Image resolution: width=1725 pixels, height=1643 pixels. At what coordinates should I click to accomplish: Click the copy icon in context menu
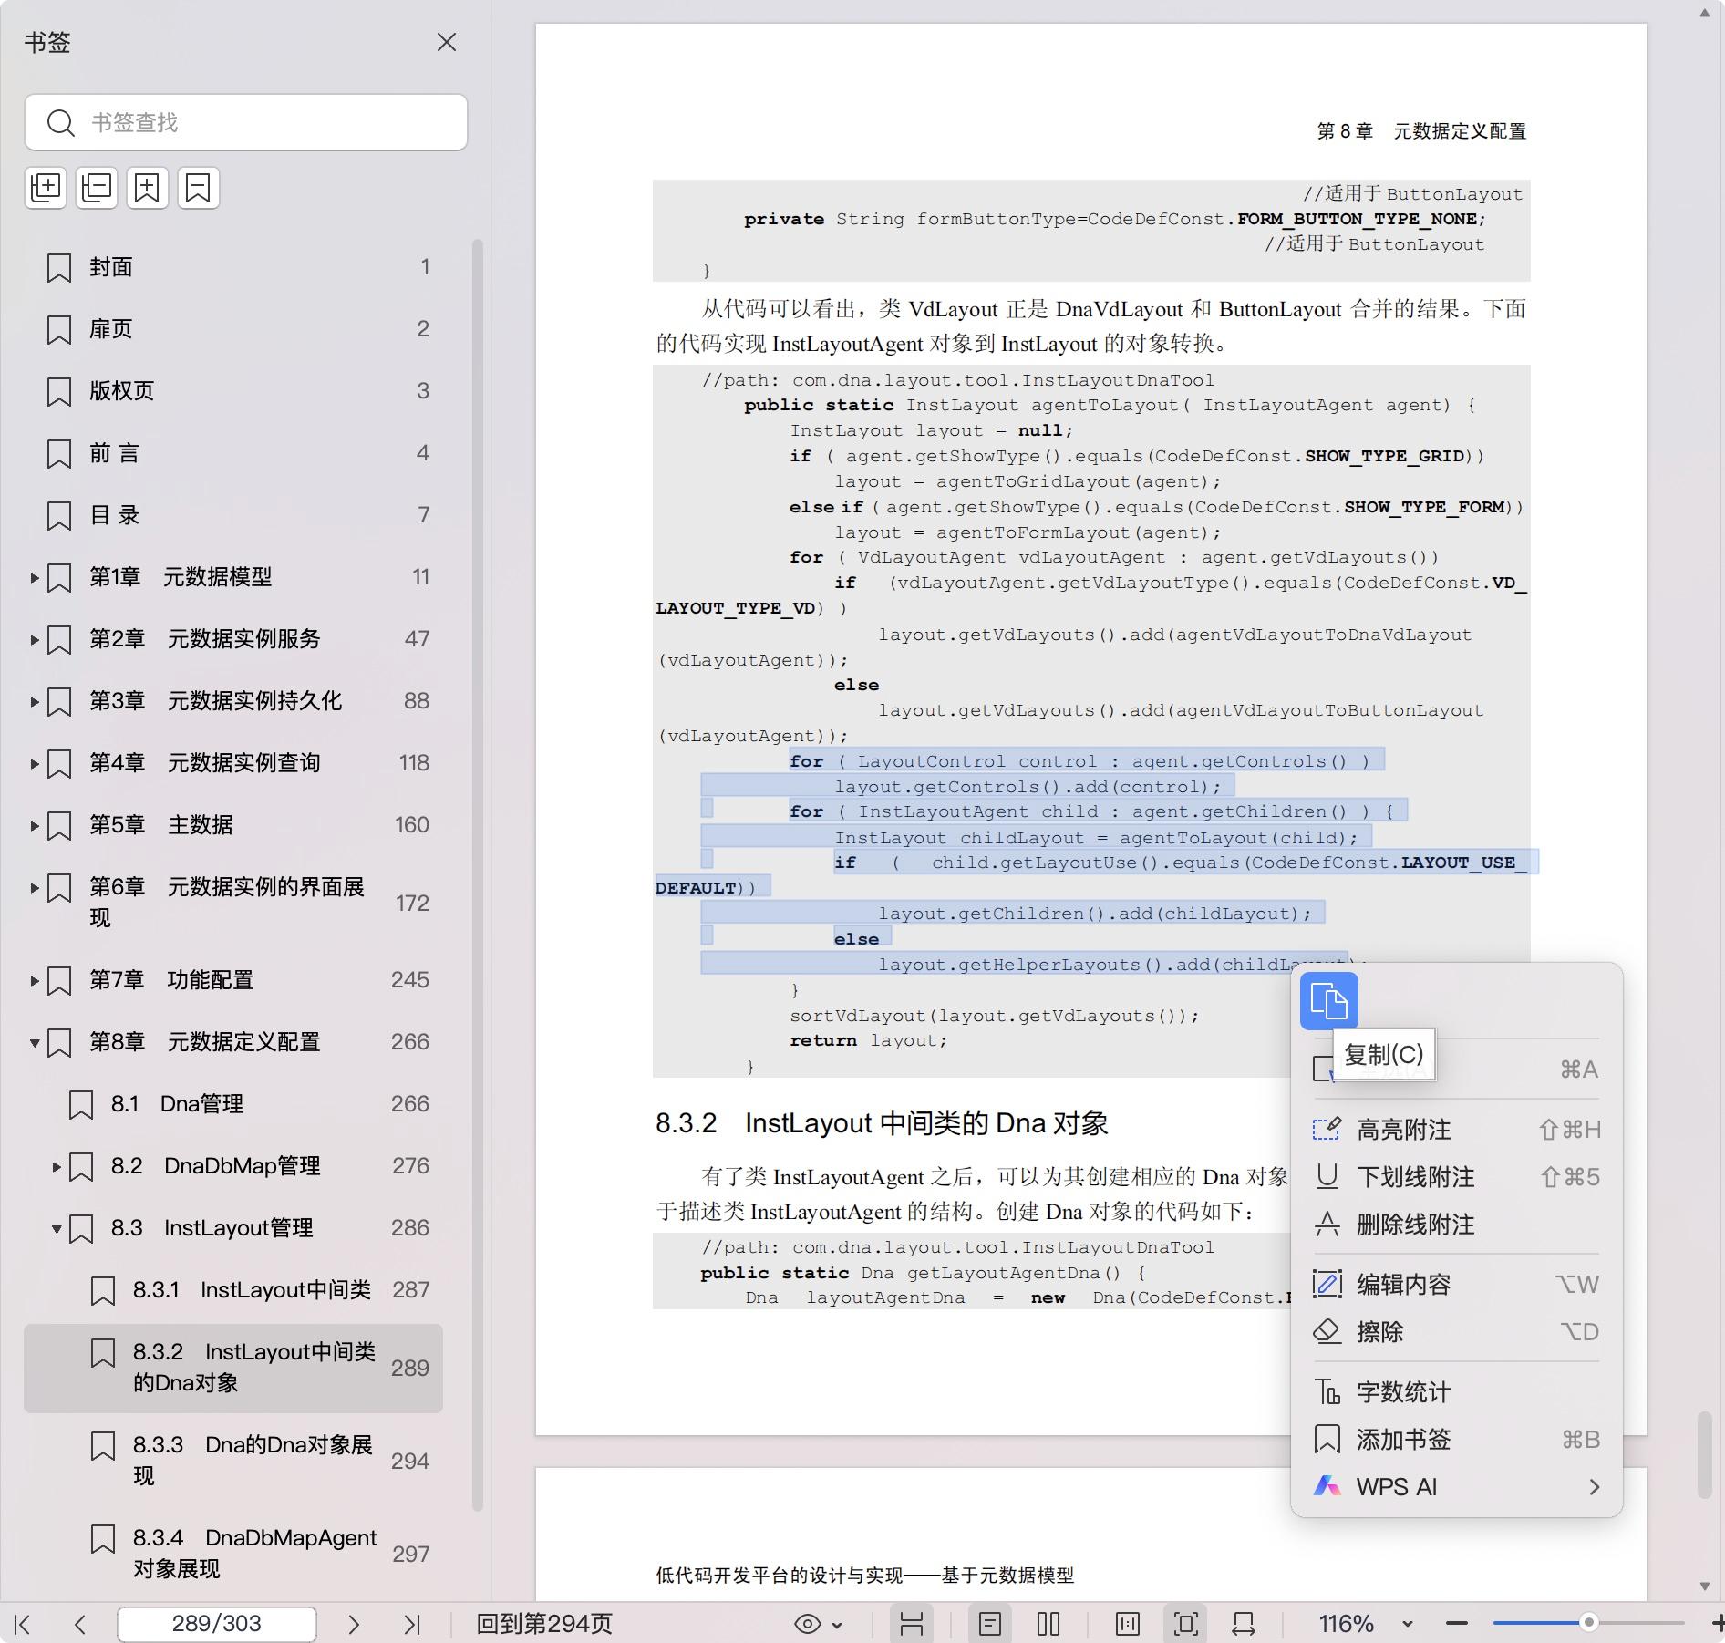(1327, 1001)
